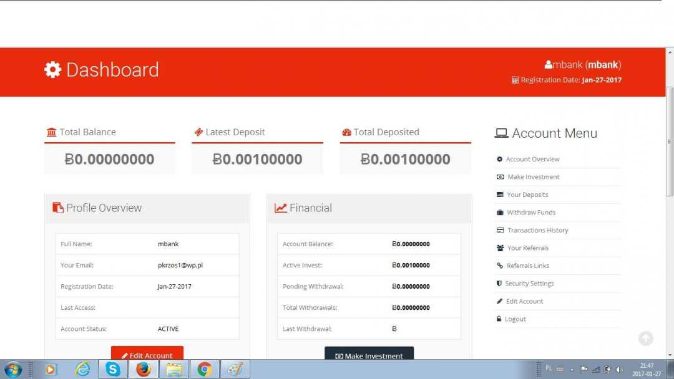
Task: Click the Dashboard gear icon
Action: (52, 69)
